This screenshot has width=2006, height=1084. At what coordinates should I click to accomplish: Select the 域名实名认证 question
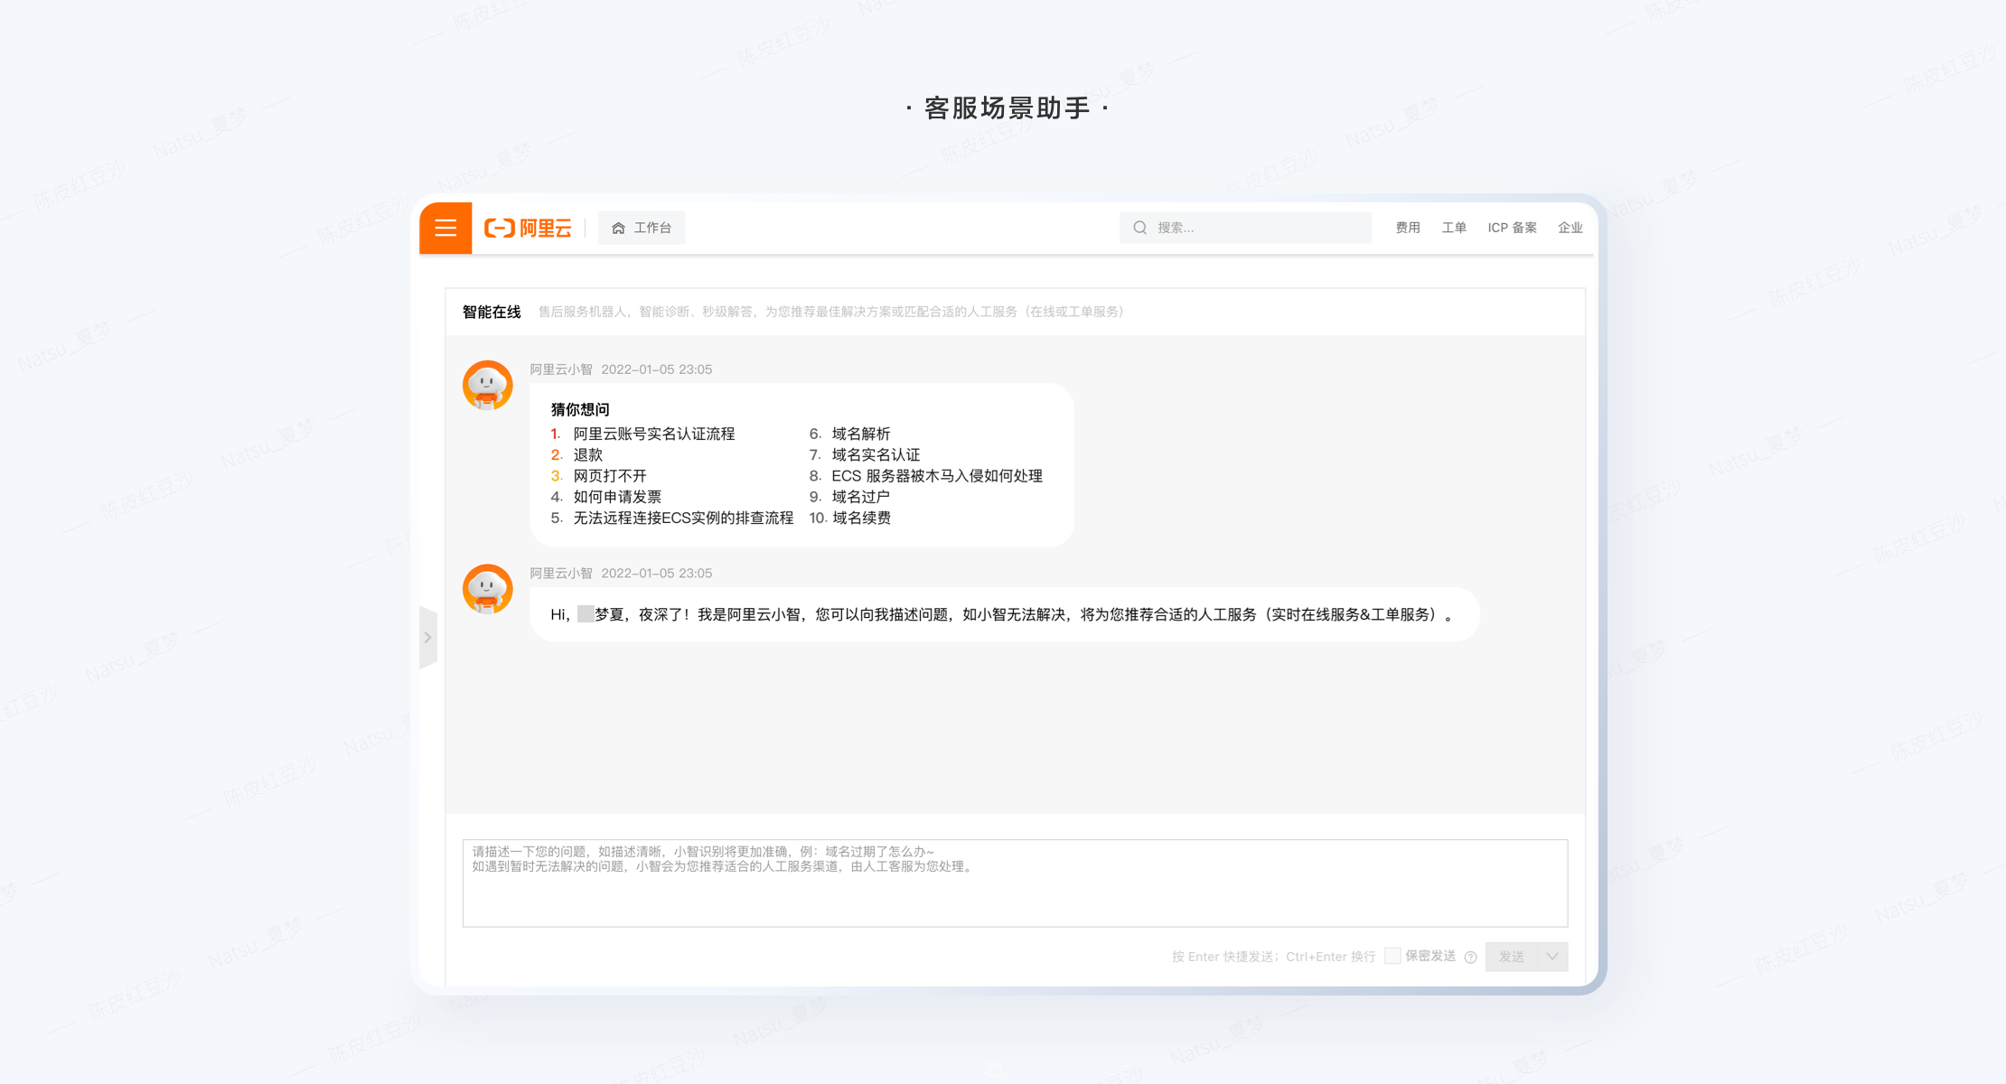876,454
